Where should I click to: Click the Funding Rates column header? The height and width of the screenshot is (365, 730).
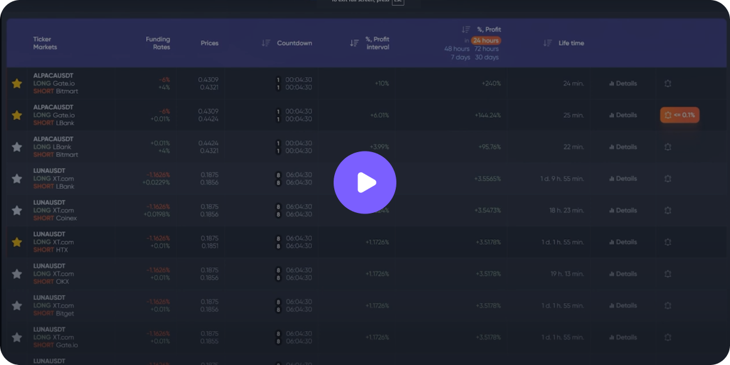point(158,43)
